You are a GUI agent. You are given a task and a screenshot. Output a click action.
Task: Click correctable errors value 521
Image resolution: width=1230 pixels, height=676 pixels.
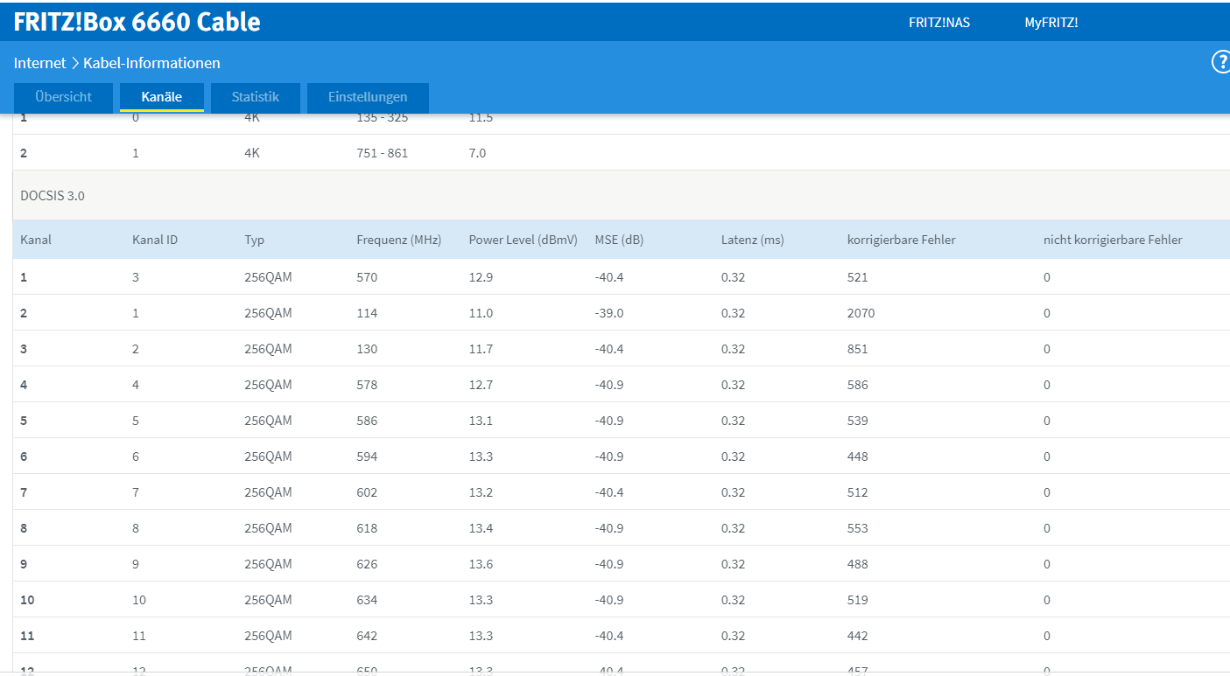[857, 277]
